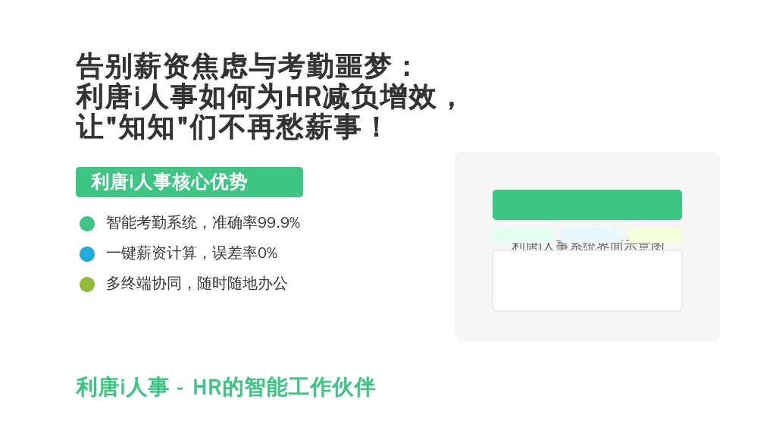
Task: Select the pale green chip in the mockup
Action: pyautogui.click(x=522, y=235)
